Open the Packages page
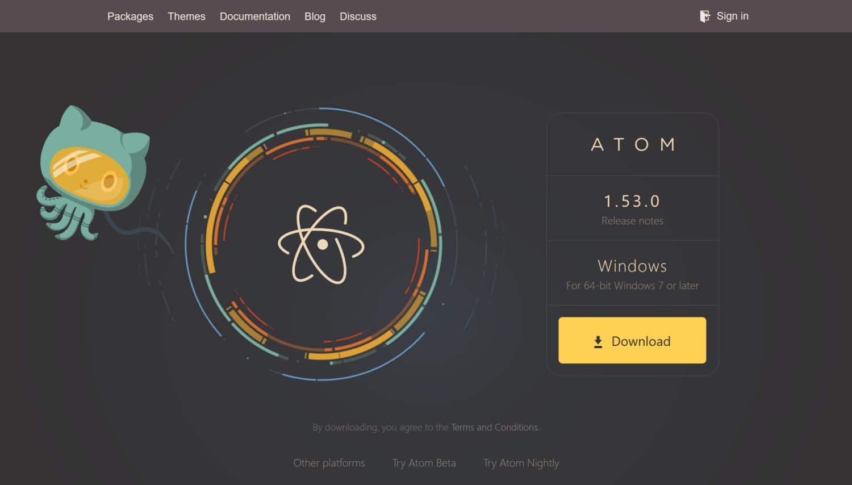The width and height of the screenshot is (852, 485). coord(130,16)
